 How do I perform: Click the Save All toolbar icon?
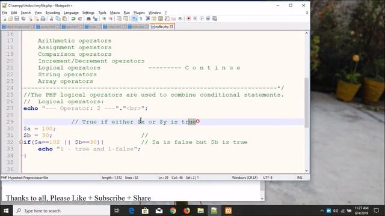23,19
